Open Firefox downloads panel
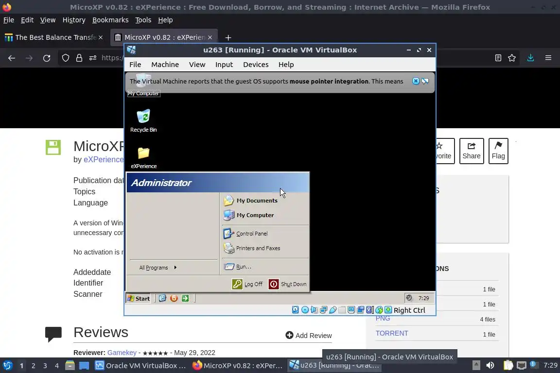The height and width of the screenshot is (373, 560). point(530,58)
